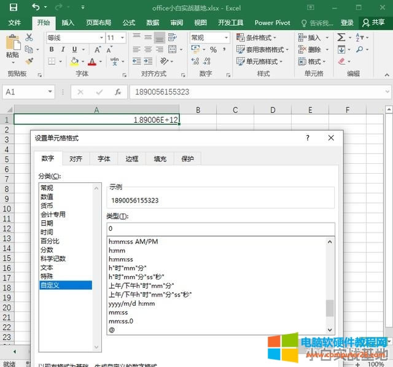Click the AutoSum sigma icon
393x367 pixels.
click(x=343, y=38)
